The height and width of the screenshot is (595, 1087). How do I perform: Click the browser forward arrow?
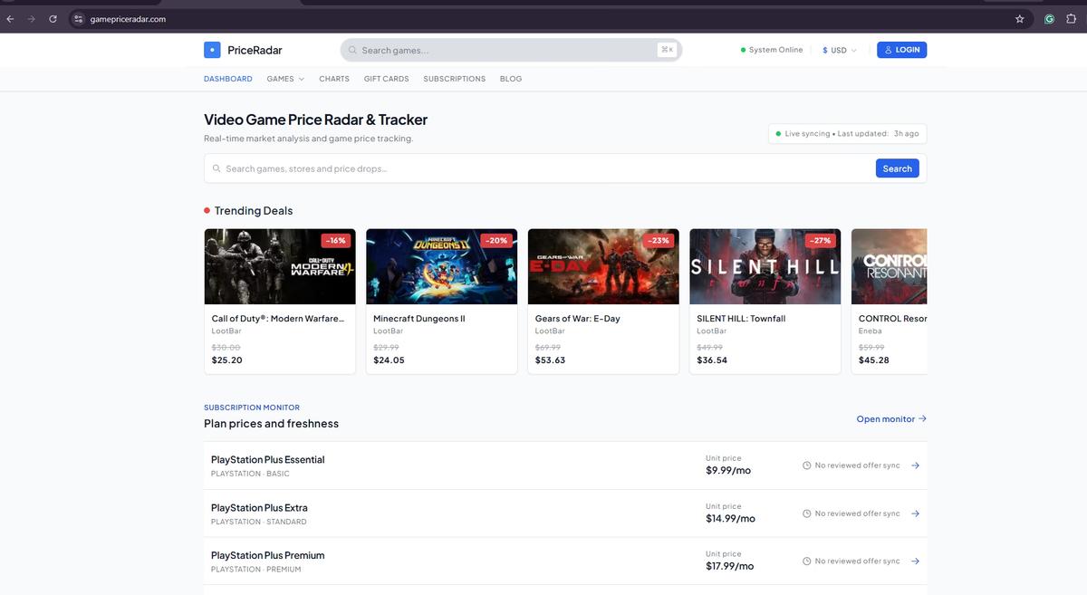pos(32,18)
